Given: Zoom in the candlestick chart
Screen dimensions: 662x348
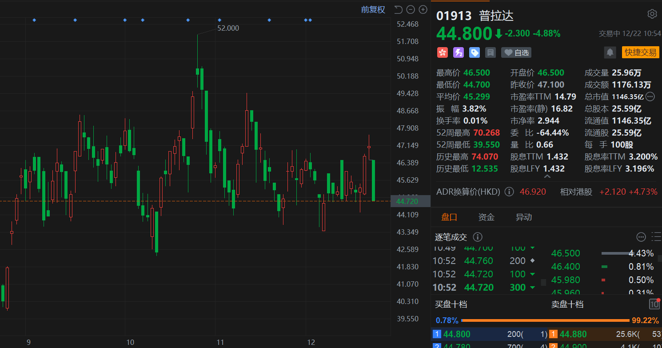Looking at the screenshot, I should pos(423,9).
